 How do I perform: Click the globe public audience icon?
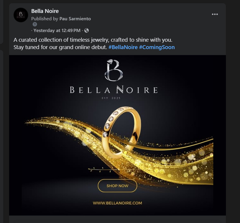point(87,31)
